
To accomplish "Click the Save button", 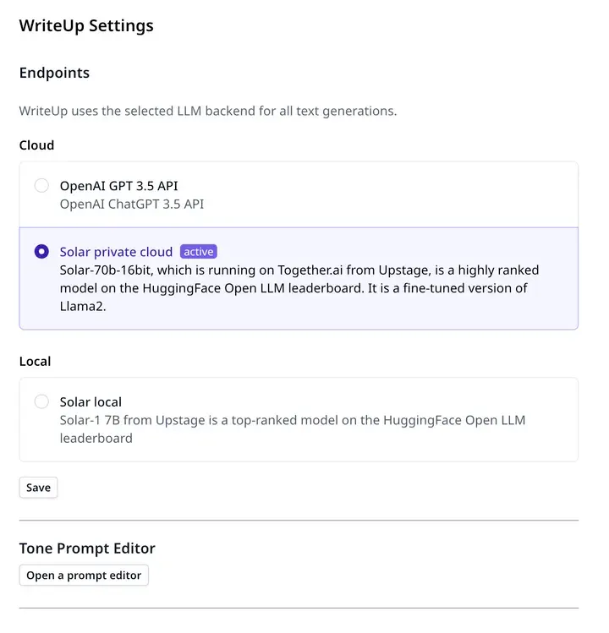I will click(38, 488).
